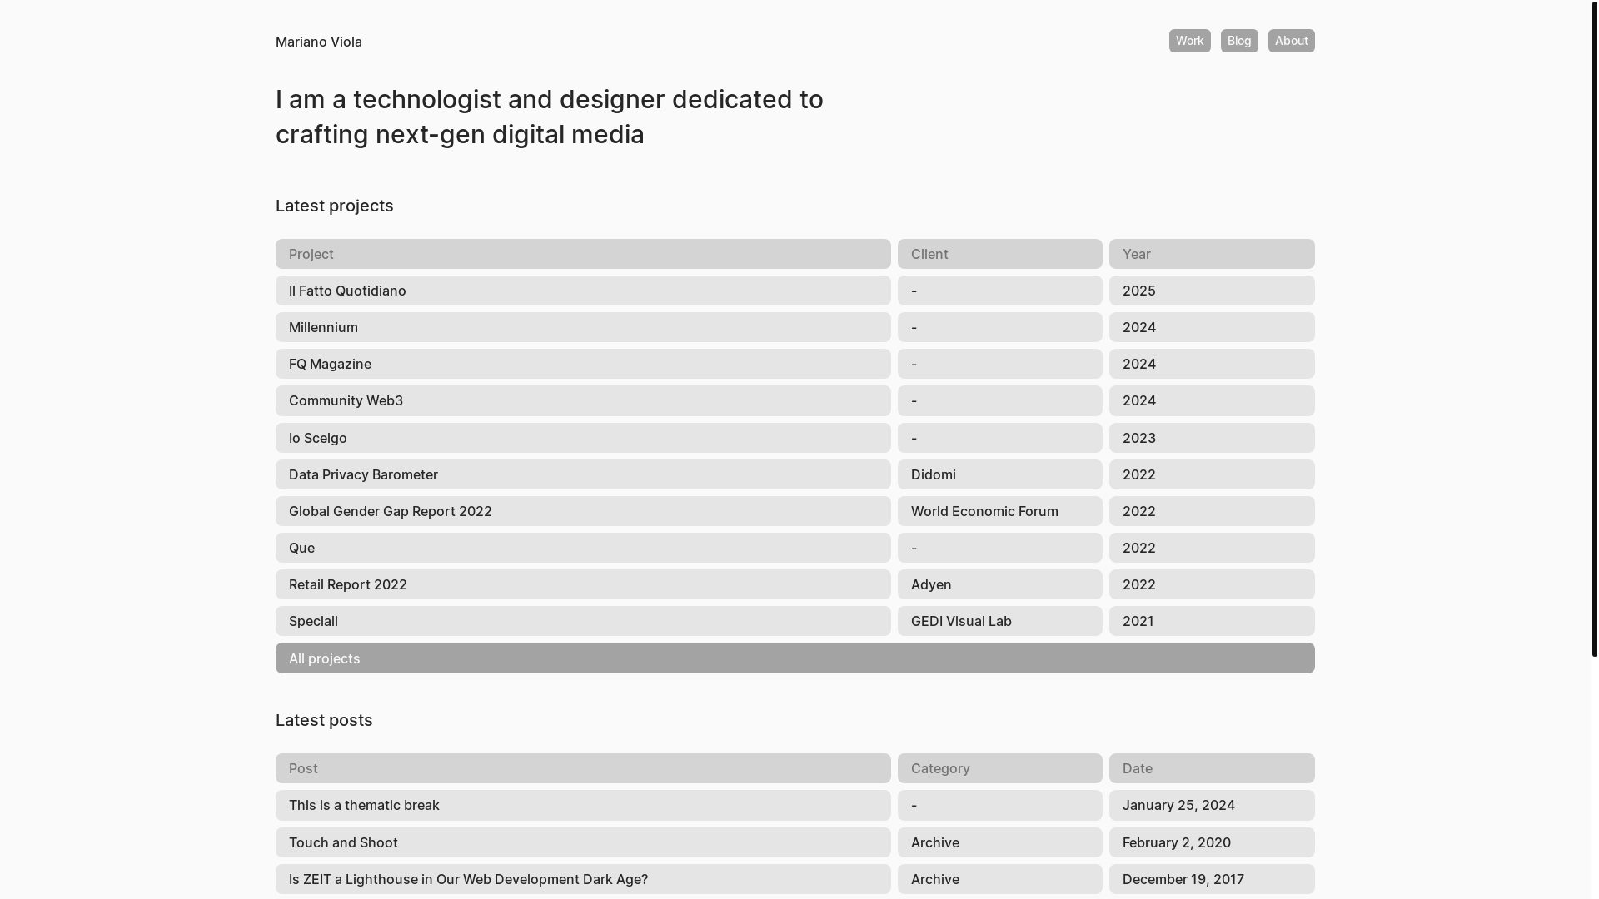1599x899 pixels.
Task: Click the 2022 year cell for Que
Action: 1212,548
